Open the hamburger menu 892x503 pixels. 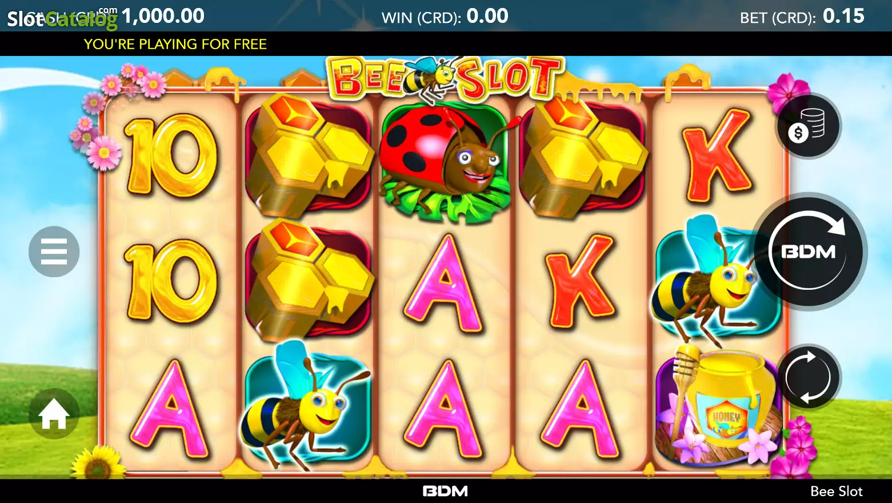(54, 251)
